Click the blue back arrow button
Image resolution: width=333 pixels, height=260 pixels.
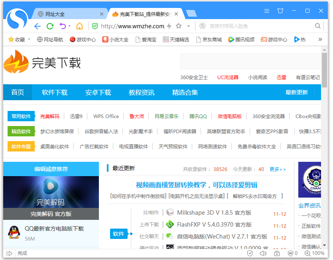(37, 26)
